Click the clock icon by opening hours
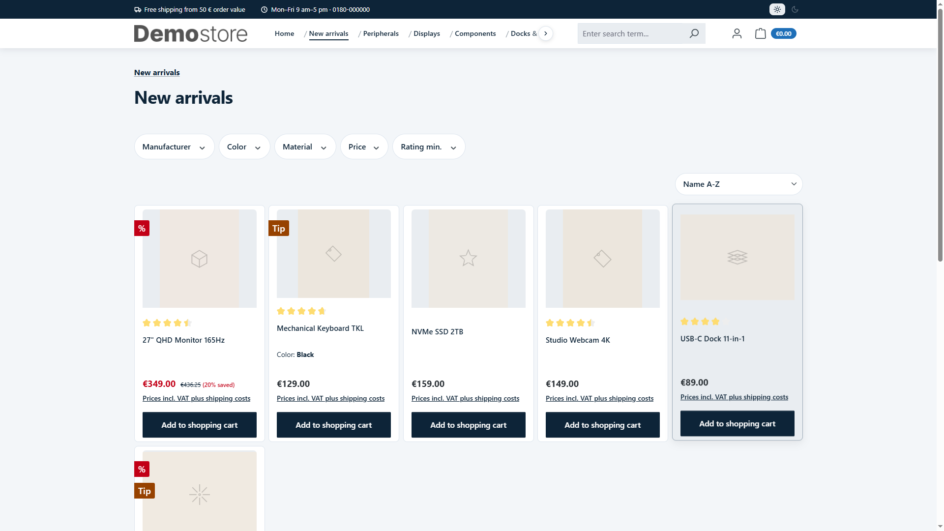944x531 pixels. (x=264, y=9)
